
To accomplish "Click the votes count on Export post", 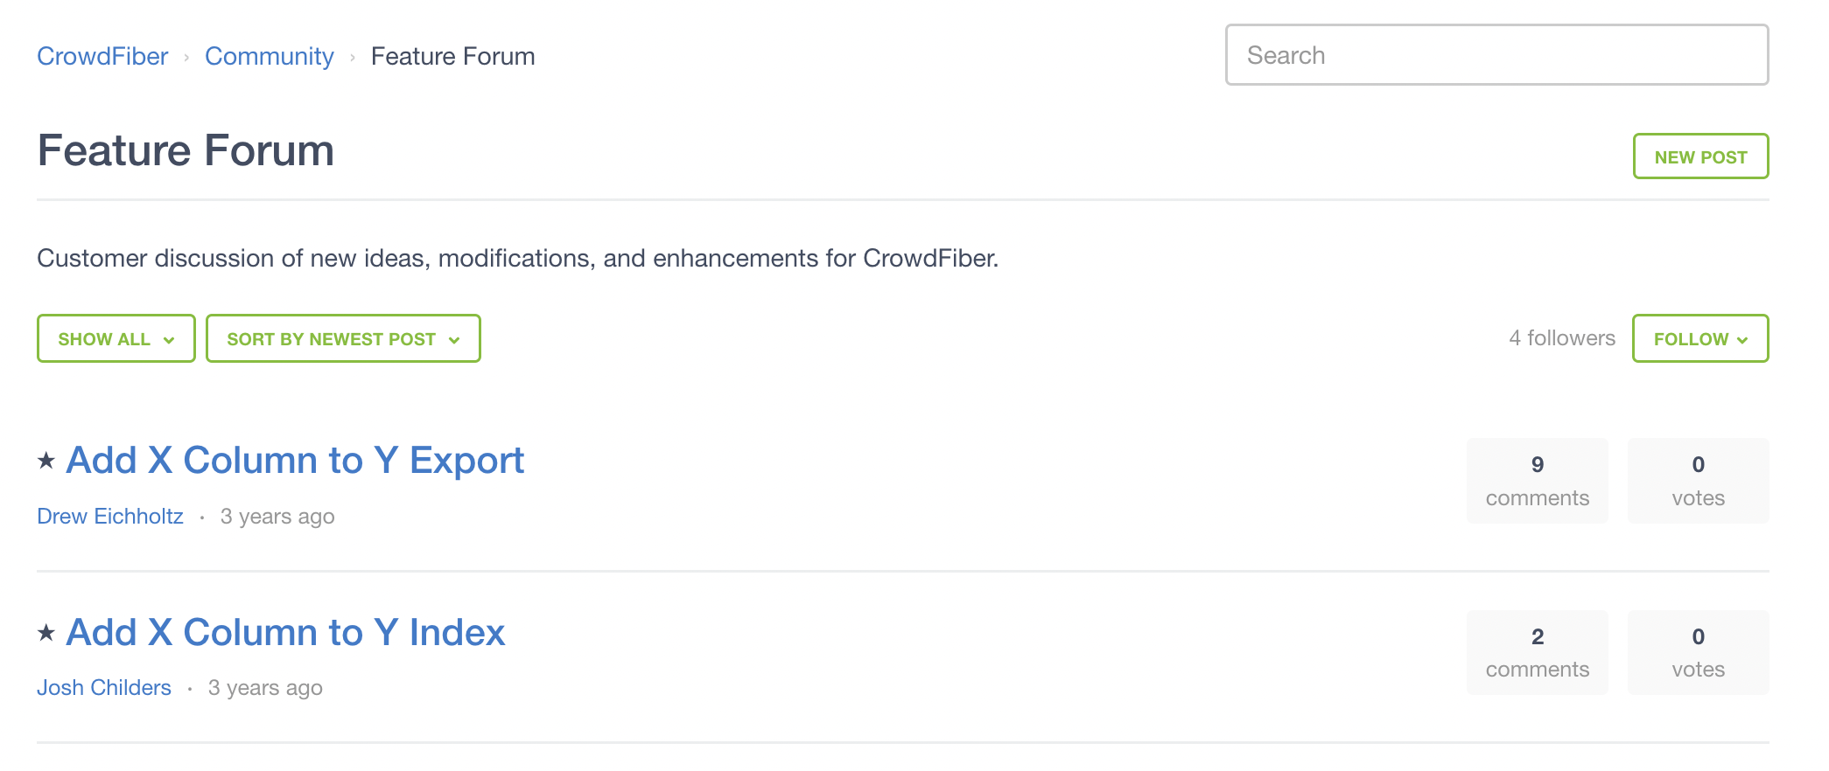I will coord(1698,480).
